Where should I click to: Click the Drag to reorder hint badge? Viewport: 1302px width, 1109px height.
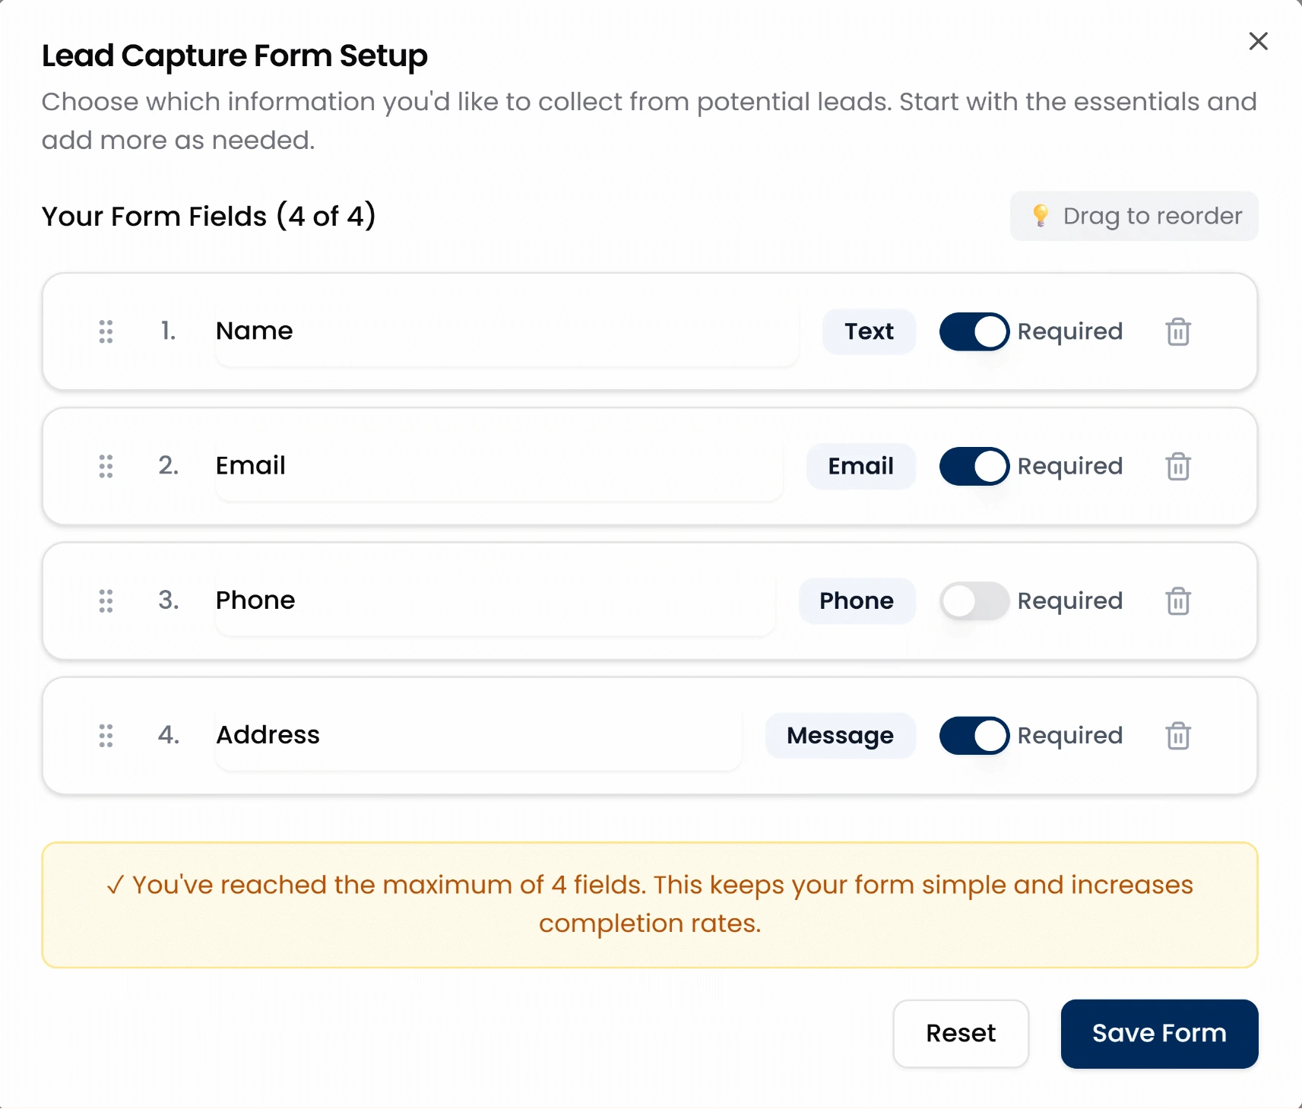(x=1133, y=216)
